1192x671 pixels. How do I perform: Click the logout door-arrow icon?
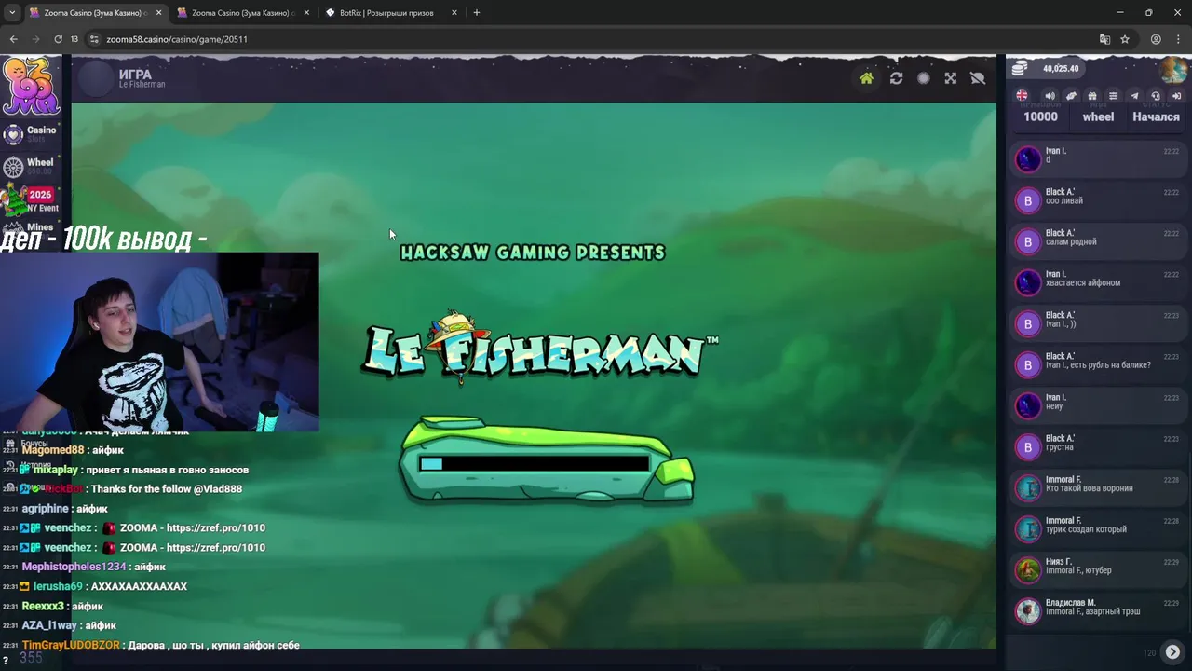[1176, 96]
